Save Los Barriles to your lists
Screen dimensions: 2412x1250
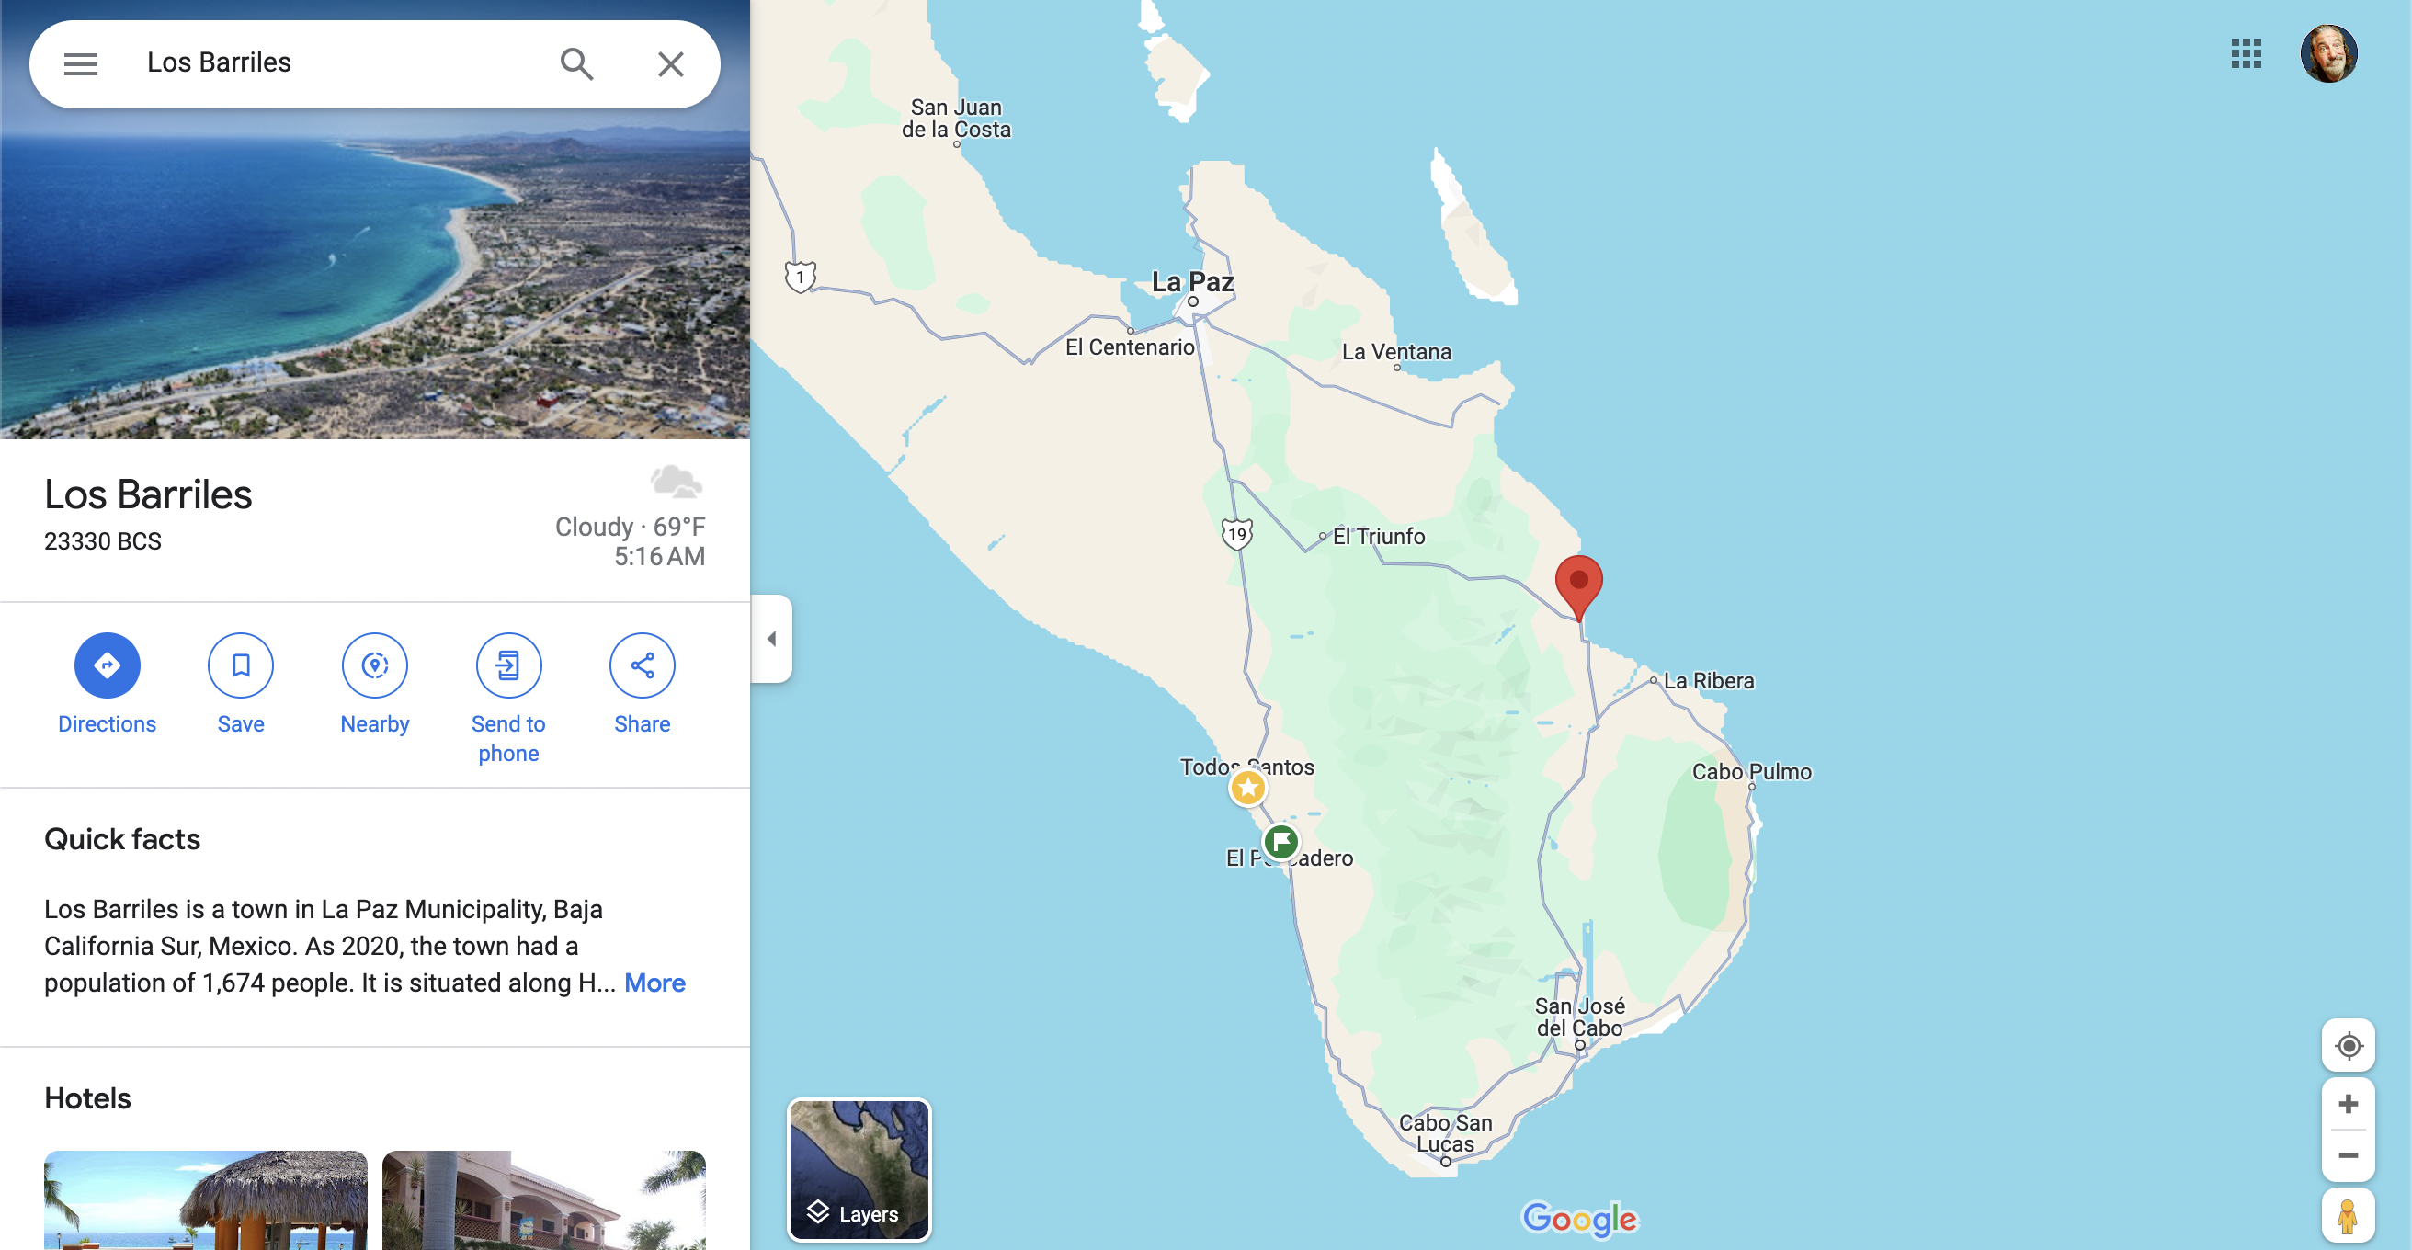241,665
